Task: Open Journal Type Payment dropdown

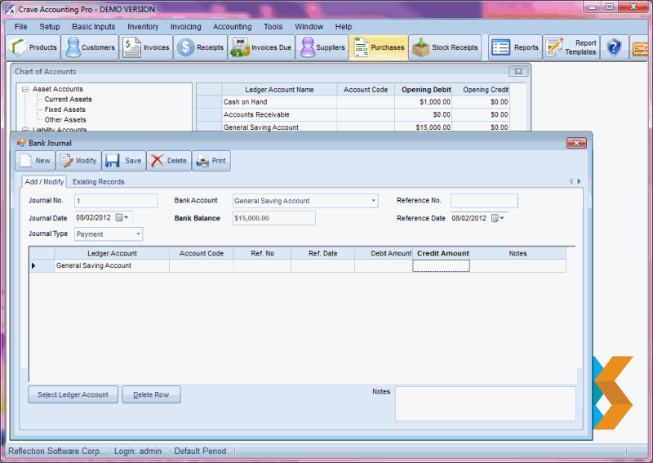Action: click(138, 234)
